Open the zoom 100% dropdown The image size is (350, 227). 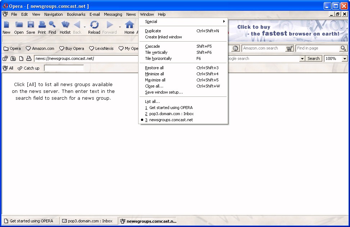(x=345, y=58)
